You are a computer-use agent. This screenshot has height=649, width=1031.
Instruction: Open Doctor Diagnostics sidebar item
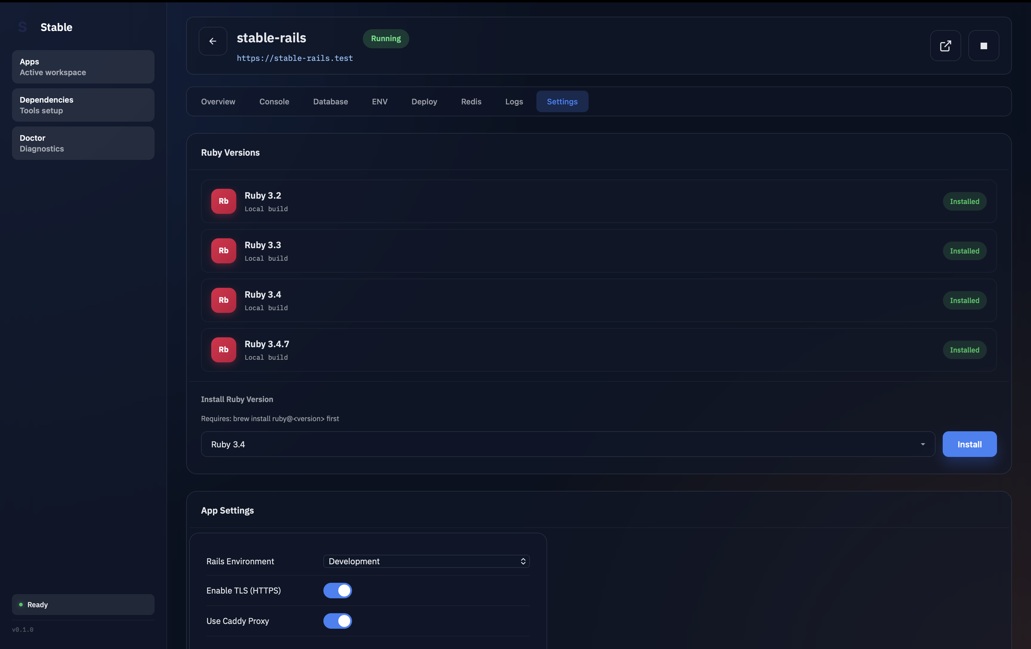[x=83, y=143]
